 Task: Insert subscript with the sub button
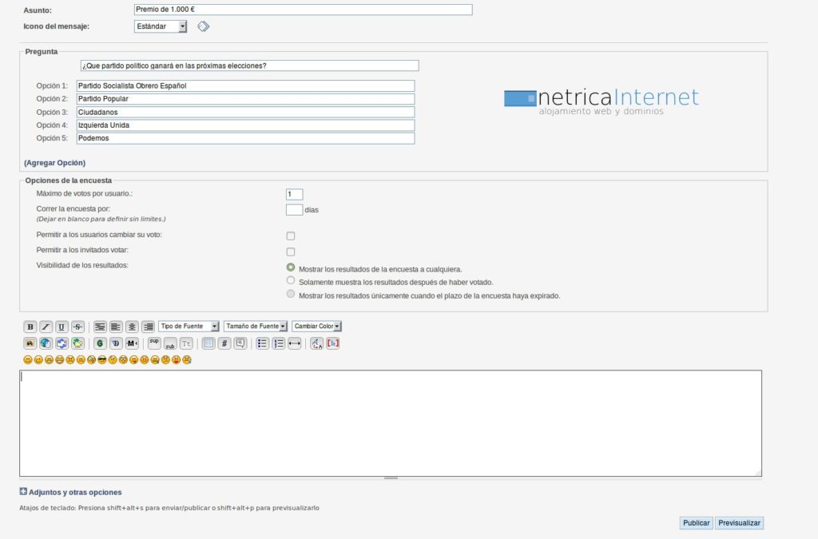tap(170, 343)
